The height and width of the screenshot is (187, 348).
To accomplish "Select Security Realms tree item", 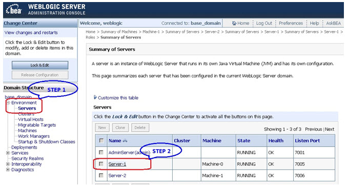I will 28,159.
